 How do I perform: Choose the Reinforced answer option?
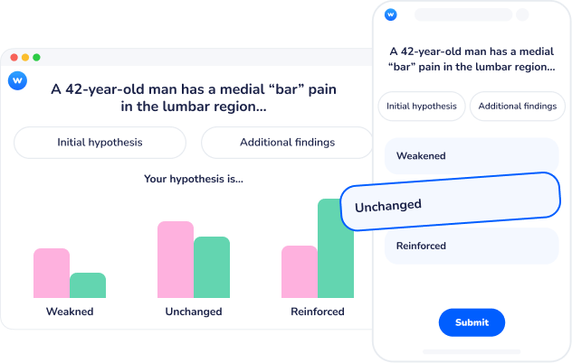(x=471, y=246)
